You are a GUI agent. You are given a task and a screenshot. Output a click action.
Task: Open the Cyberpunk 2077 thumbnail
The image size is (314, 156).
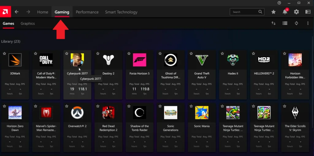tap(77, 60)
